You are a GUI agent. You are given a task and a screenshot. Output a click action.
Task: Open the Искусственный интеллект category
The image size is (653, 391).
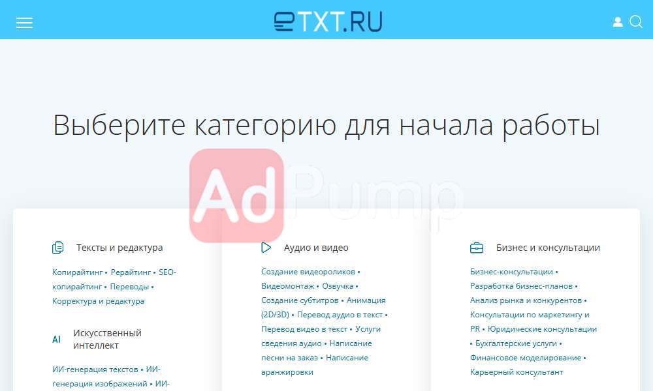pyautogui.click(x=108, y=339)
